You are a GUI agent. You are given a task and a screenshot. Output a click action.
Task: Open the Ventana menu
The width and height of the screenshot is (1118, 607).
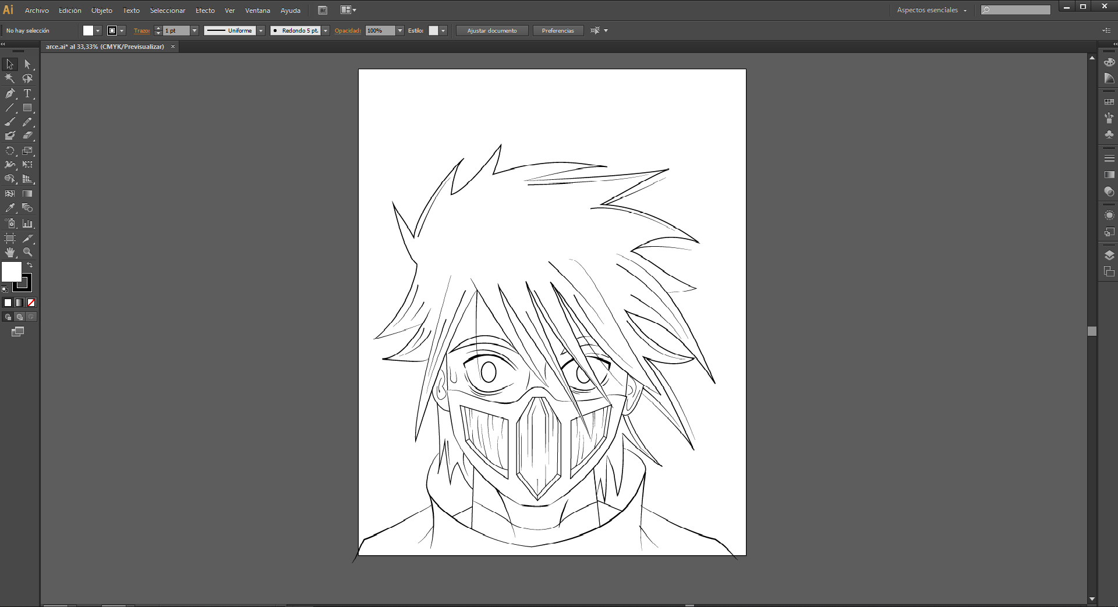(257, 10)
